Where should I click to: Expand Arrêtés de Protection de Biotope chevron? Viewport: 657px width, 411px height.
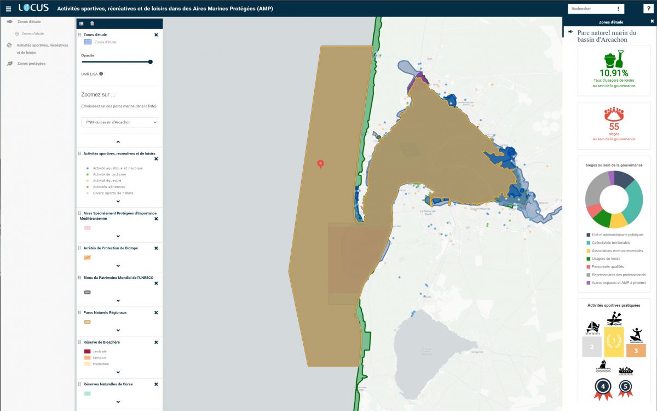click(118, 266)
